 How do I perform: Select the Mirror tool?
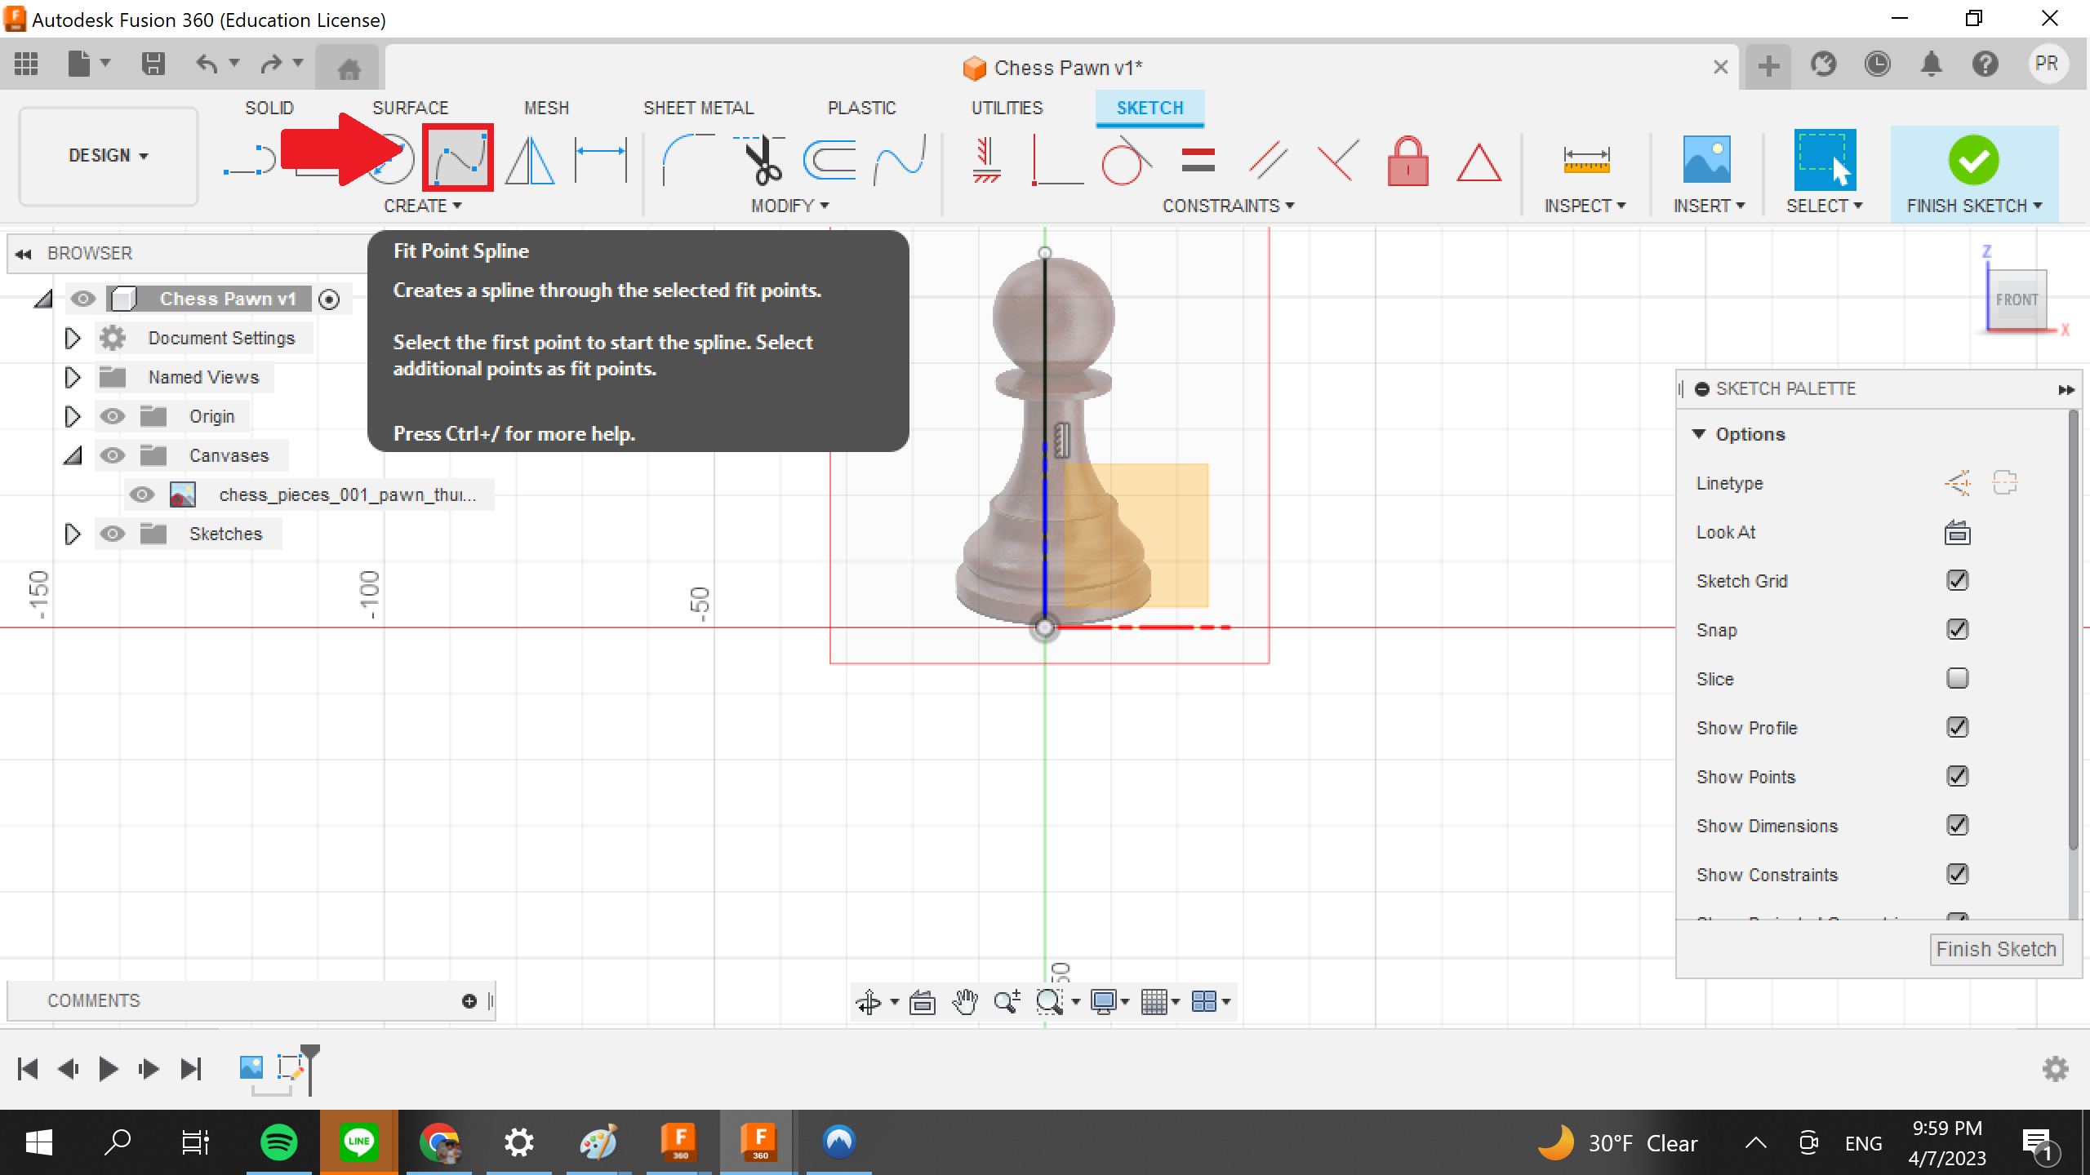[529, 159]
